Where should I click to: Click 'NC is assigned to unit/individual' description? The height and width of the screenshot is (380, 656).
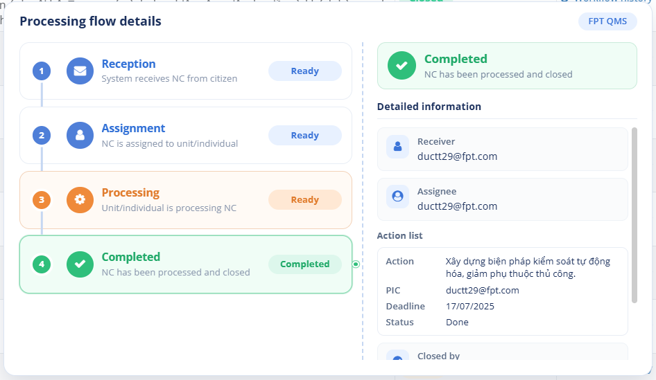(x=169, y=144)
